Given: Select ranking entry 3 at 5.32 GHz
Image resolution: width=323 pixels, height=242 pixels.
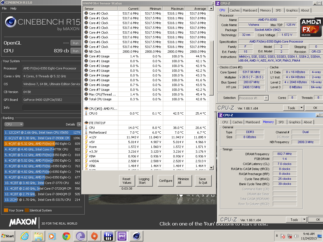Looking at the screenshot, I should coord(42,144).
